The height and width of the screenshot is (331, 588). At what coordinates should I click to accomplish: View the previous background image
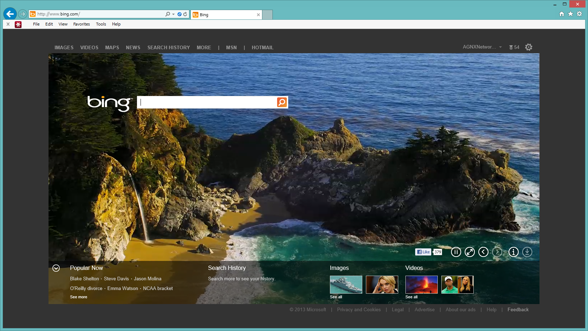coord(483,252)
